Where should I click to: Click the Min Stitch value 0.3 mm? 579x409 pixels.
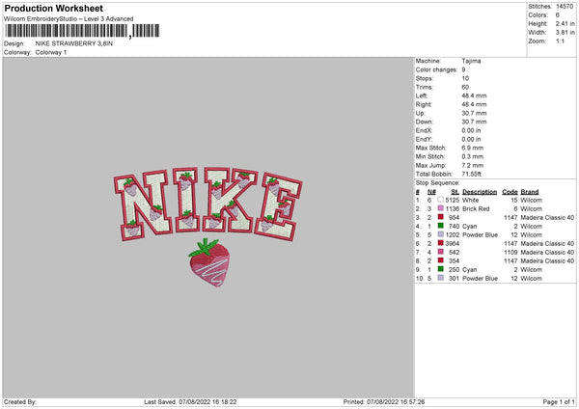pos(472,156)
